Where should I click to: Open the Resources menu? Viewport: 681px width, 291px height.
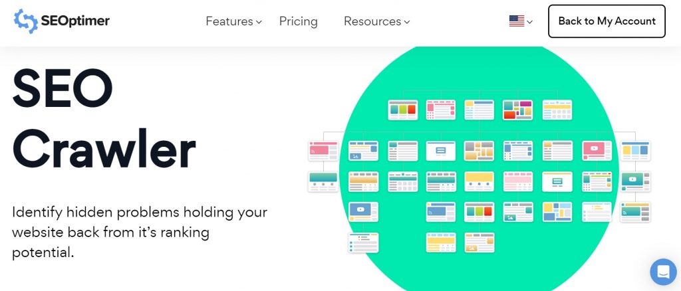tap(372, 21)
